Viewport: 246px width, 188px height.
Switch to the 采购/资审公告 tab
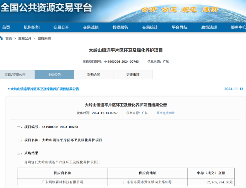(17, 74)
